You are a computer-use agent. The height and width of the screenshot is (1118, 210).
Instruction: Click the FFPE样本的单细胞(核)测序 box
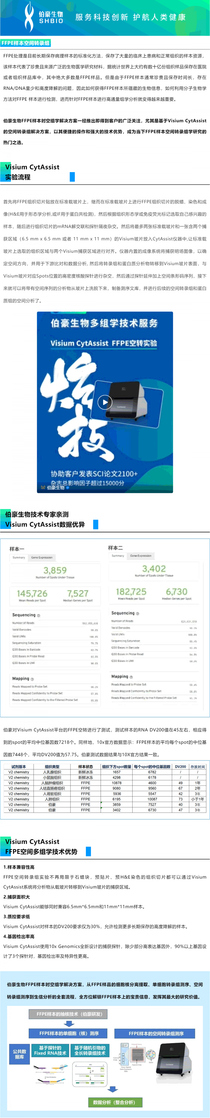click(x=69, y=1033)
